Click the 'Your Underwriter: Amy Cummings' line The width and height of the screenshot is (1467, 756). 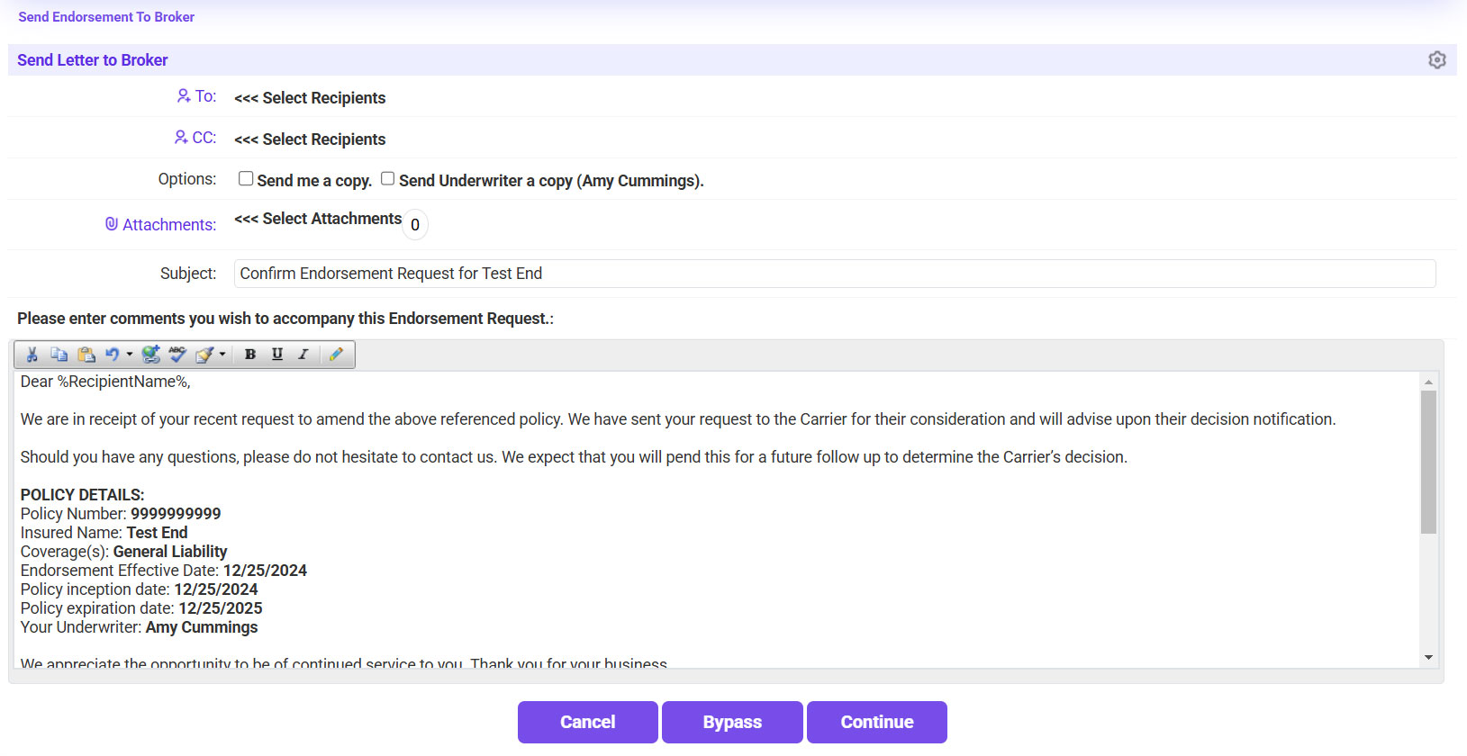click(x=140, y=627)
